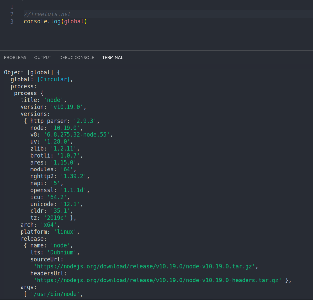Image resolution: width=313 pixels, height=300 pixels.
Task: Open the node-v10.19.0.tar.gz sourceUrl link
Action: 145,266
